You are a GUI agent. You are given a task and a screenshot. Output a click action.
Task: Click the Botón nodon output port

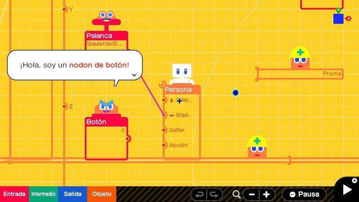127,139
